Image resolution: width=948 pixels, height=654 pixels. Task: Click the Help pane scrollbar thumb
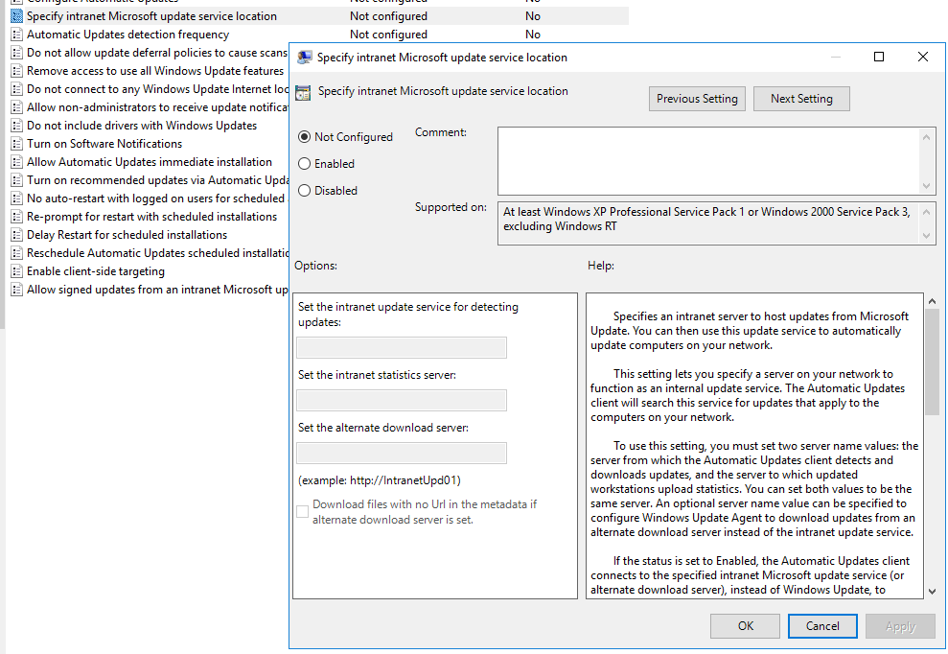[932, 362]
